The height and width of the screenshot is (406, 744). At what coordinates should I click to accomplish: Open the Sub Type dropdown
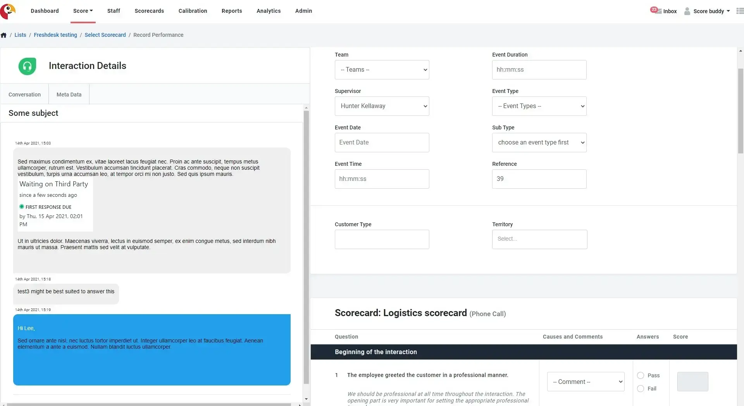point(539,143)
